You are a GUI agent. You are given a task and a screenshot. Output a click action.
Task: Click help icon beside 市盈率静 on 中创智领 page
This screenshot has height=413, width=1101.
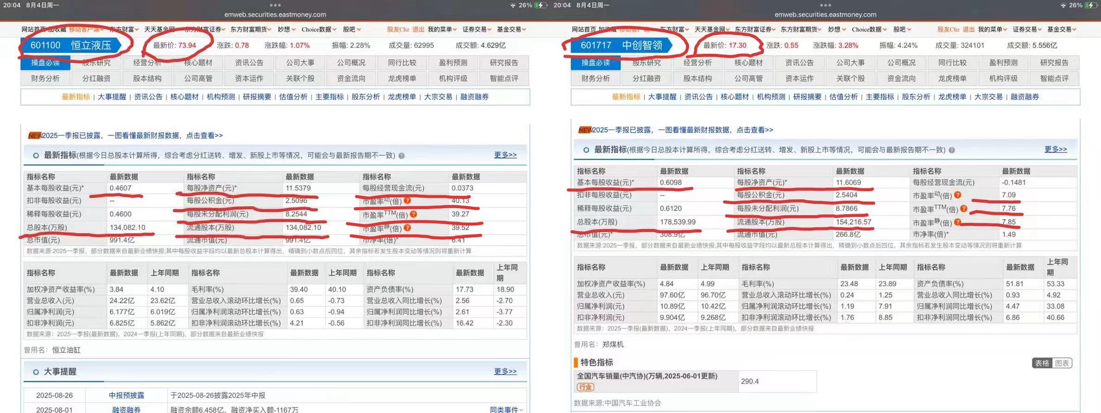tap(958, 222)
